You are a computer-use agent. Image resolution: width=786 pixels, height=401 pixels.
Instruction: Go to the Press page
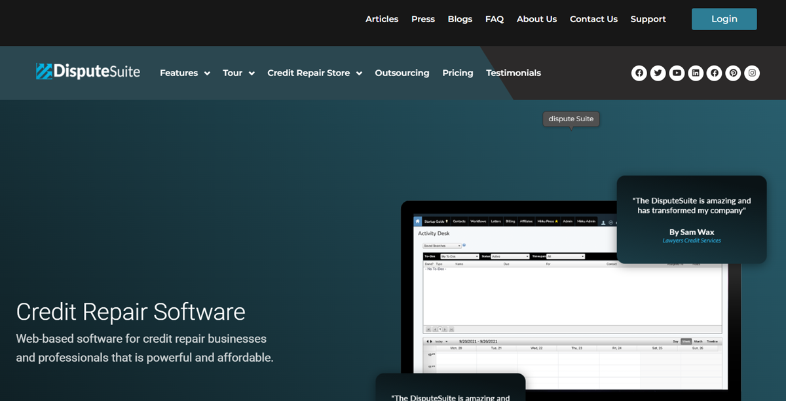pos(423,19)
